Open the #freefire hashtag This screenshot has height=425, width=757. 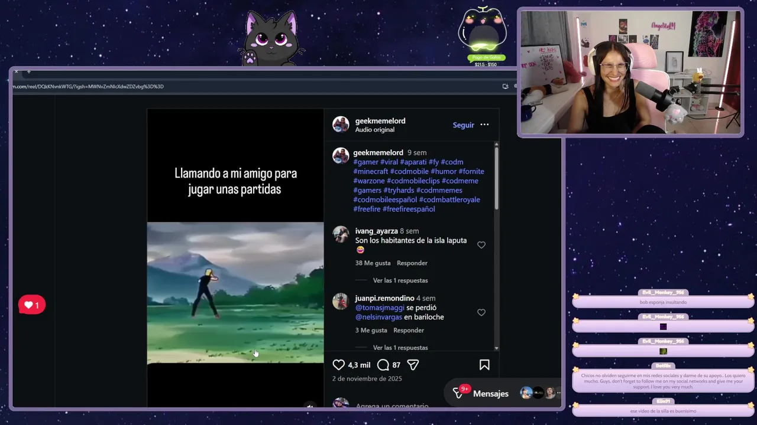tap(367, 209)
